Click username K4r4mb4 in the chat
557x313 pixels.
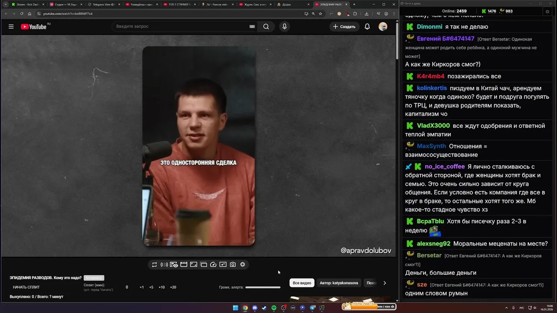point(431,77)
